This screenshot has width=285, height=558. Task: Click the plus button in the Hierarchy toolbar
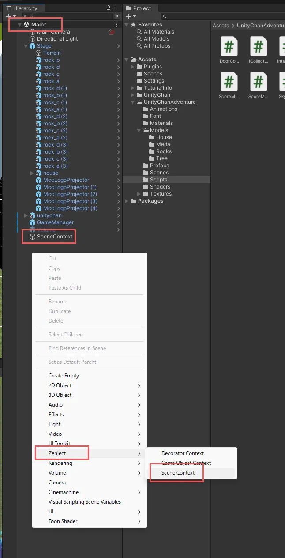coord(8,16)
